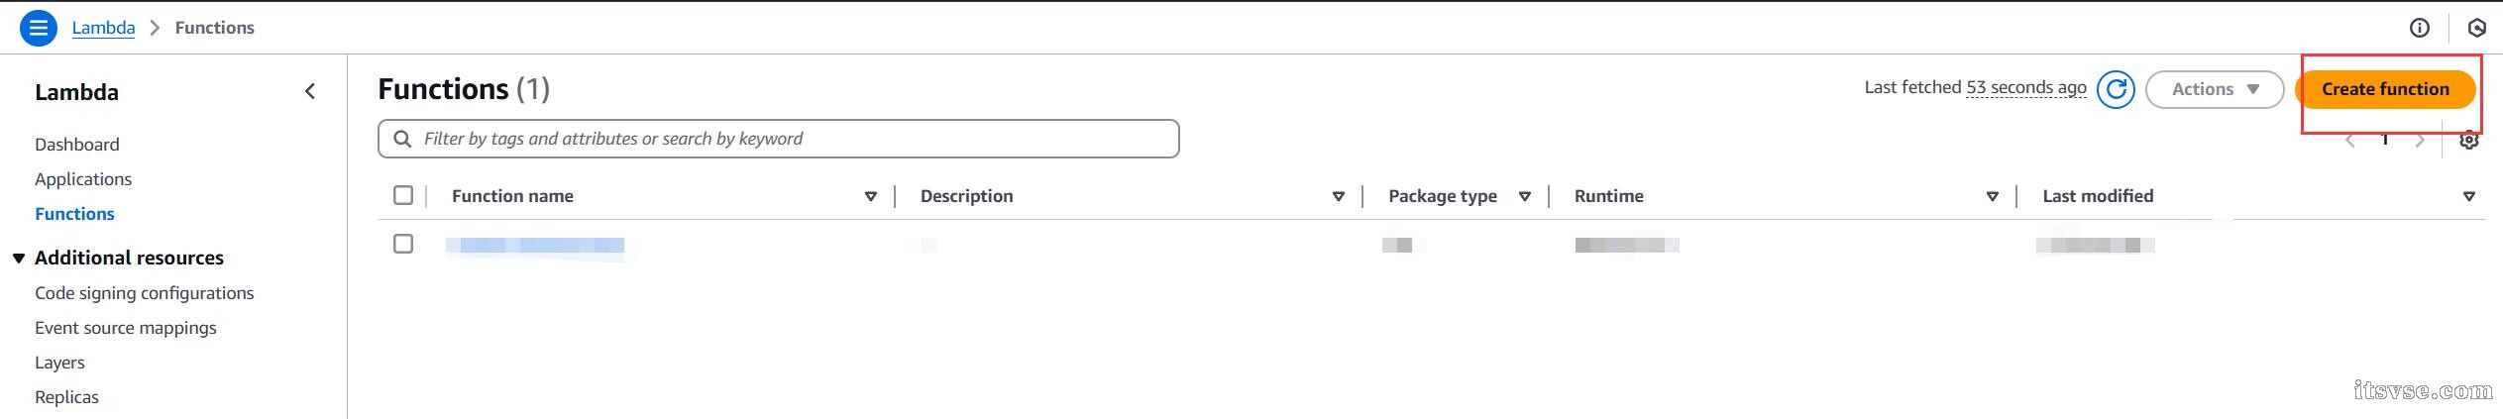This screenshot has height=419, width=2503.
Task: Check the select-all functions checkbox in header
Action: pyautogui.click(x=403, y=195)
